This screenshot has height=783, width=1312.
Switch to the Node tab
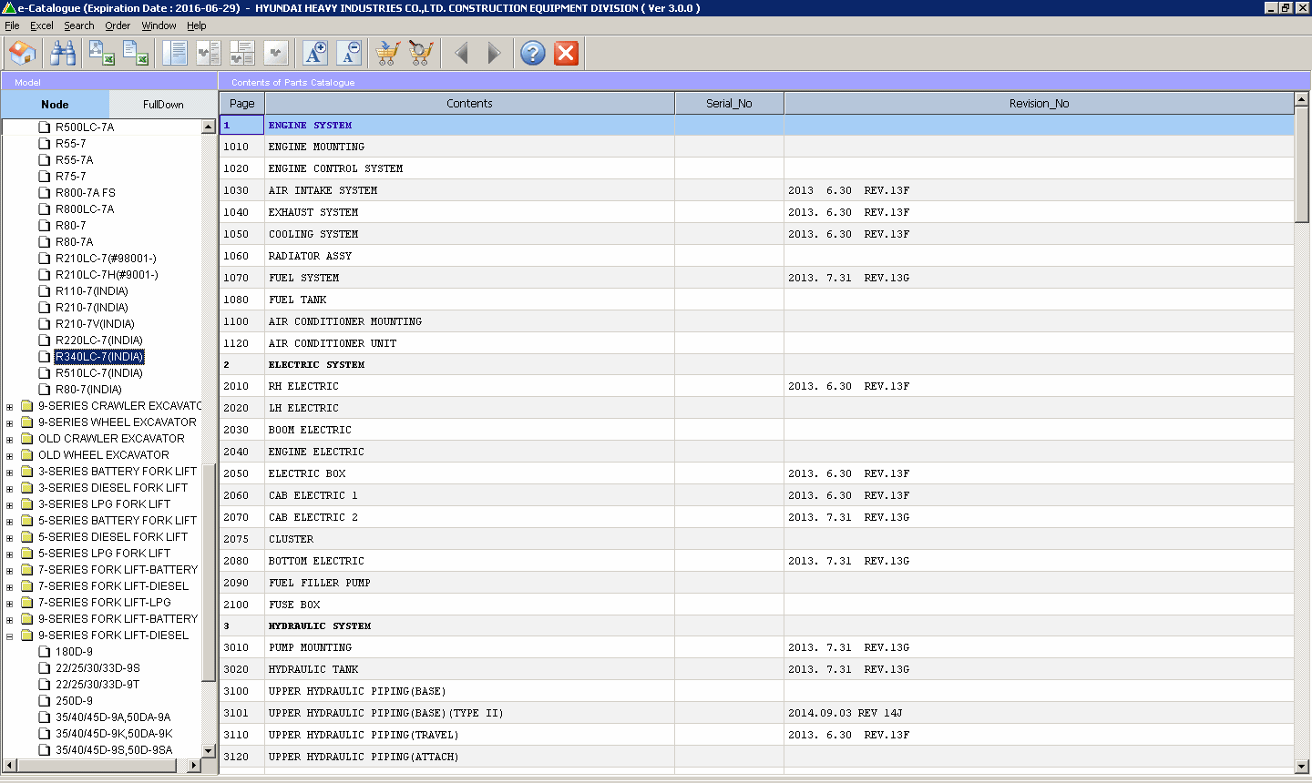(x=55, y=104)
